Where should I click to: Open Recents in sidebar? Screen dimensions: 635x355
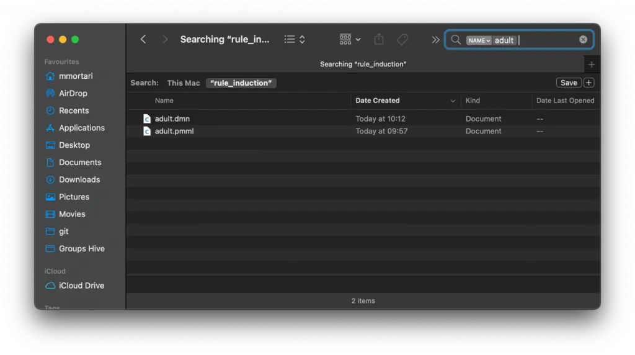74,110
